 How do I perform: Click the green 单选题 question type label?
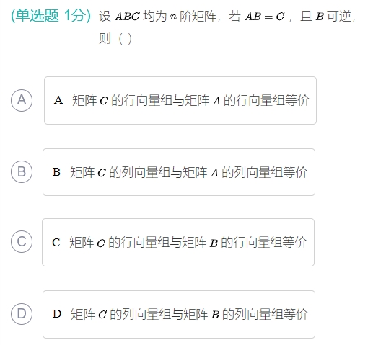38,15
